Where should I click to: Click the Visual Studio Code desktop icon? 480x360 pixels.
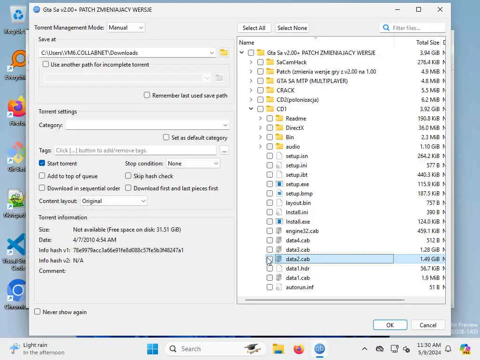point(15,252)
